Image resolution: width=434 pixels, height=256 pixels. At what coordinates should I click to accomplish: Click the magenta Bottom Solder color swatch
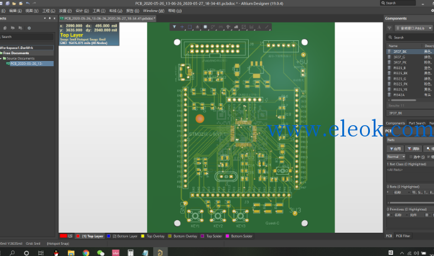coord(227,236)
